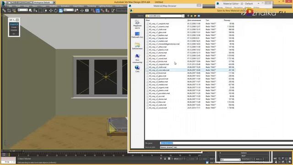
Task: Choose the Rectangular Selection Region tool
Action: coord(40,11)
